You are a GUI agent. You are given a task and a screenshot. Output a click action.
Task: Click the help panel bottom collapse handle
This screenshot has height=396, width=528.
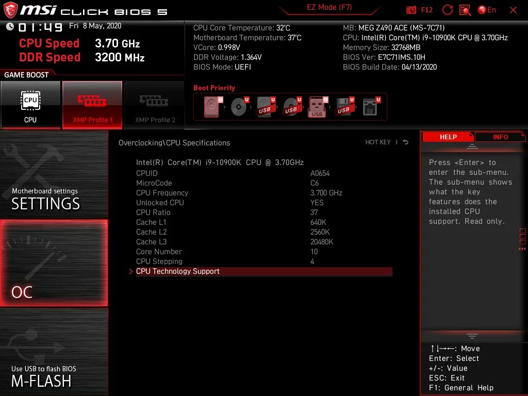click(x=472, y=336)
